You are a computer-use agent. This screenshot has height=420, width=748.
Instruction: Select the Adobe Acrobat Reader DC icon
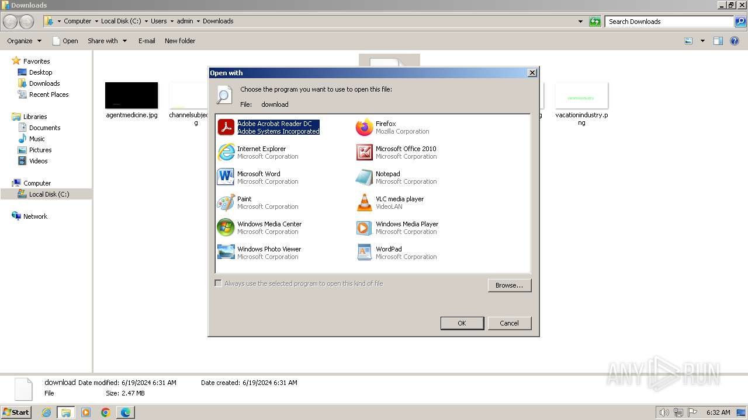click(x=226, y=127)
